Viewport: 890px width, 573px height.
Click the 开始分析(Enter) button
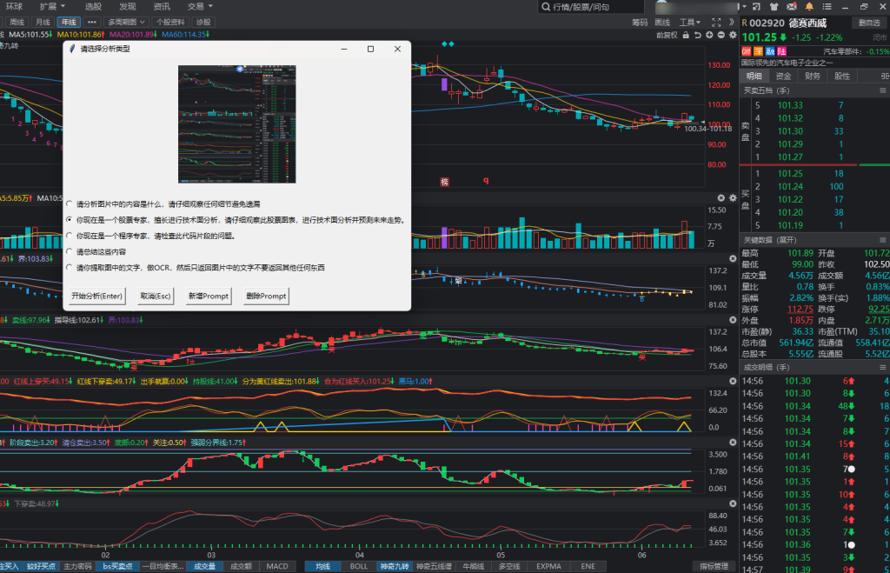click(97, 296)
